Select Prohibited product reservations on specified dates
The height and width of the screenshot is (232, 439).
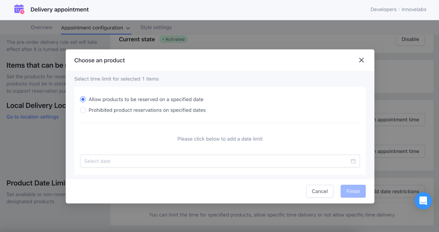[83, 110]
